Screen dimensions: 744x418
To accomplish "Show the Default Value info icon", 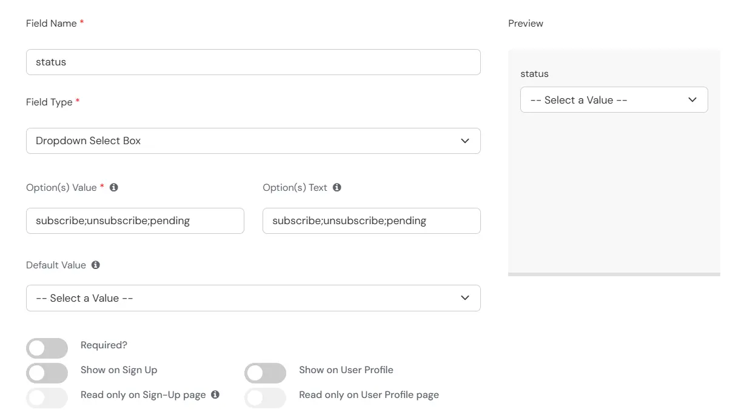I will tap(96, 265).
